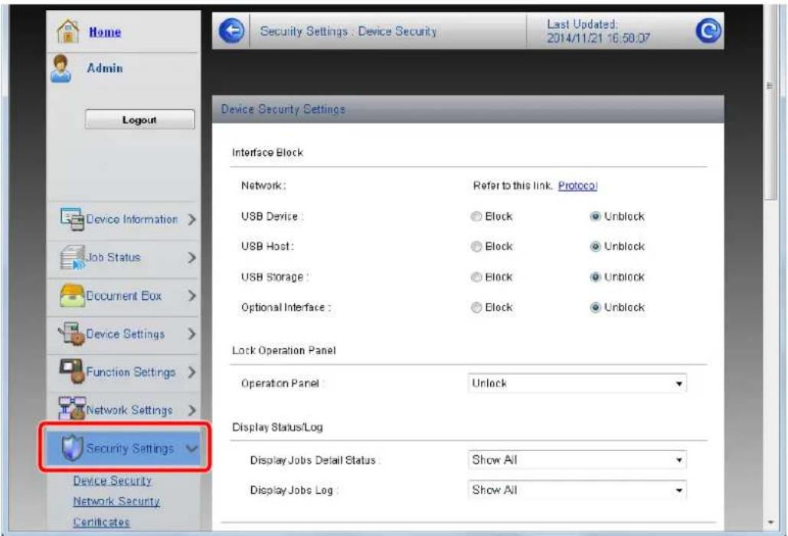Click the blue refresh icon

(x=708, y=31)
